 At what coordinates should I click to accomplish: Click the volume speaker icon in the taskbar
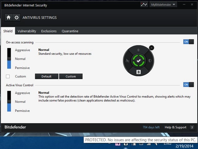click(x=157, y=144)
